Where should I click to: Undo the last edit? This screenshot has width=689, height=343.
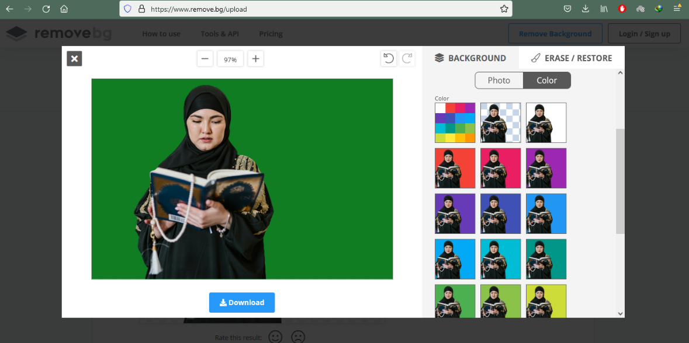click(x=389, y=58)
